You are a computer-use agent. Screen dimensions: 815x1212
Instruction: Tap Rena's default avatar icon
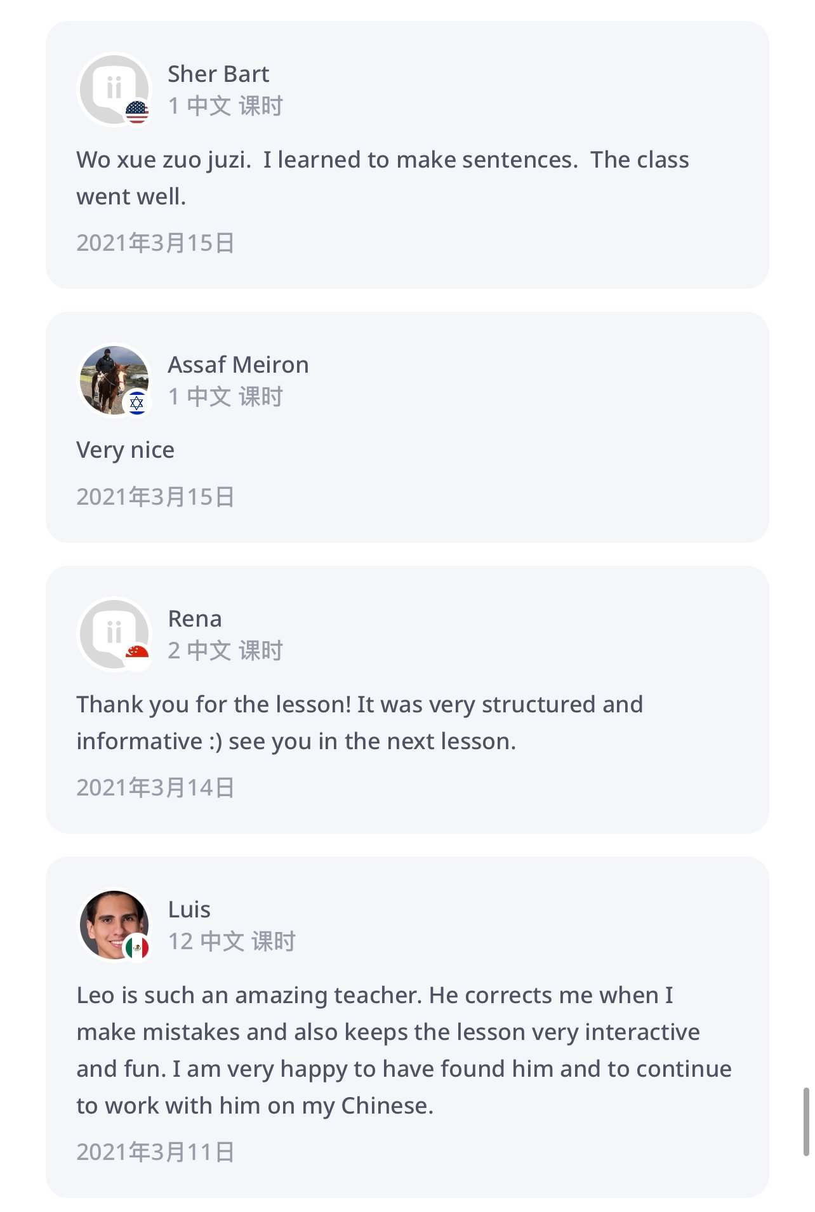[112, 632]
